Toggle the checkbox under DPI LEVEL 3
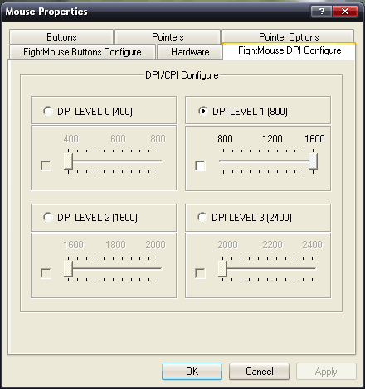Image resolution: width=365 pixels, height=389 pixels. [200, 273]
